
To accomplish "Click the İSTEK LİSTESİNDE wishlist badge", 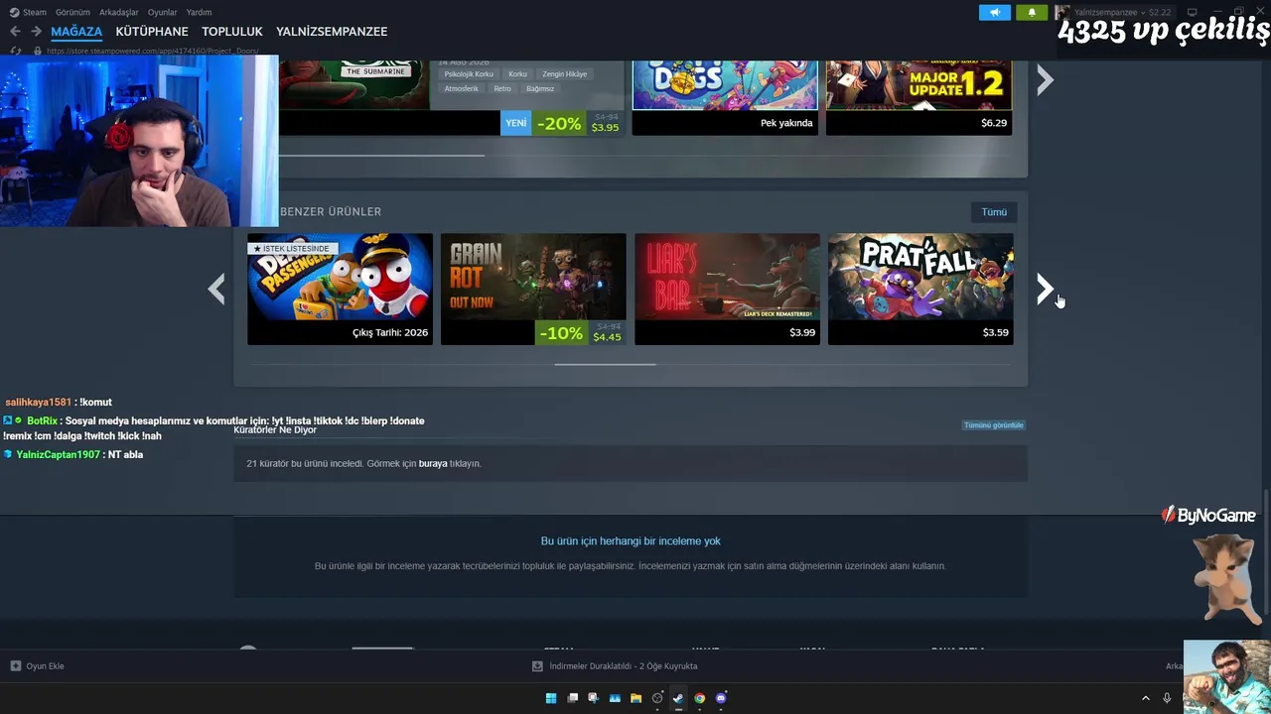I will point(292,249).
